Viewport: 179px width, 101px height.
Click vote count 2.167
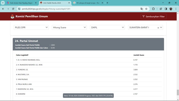pos(135,94)
